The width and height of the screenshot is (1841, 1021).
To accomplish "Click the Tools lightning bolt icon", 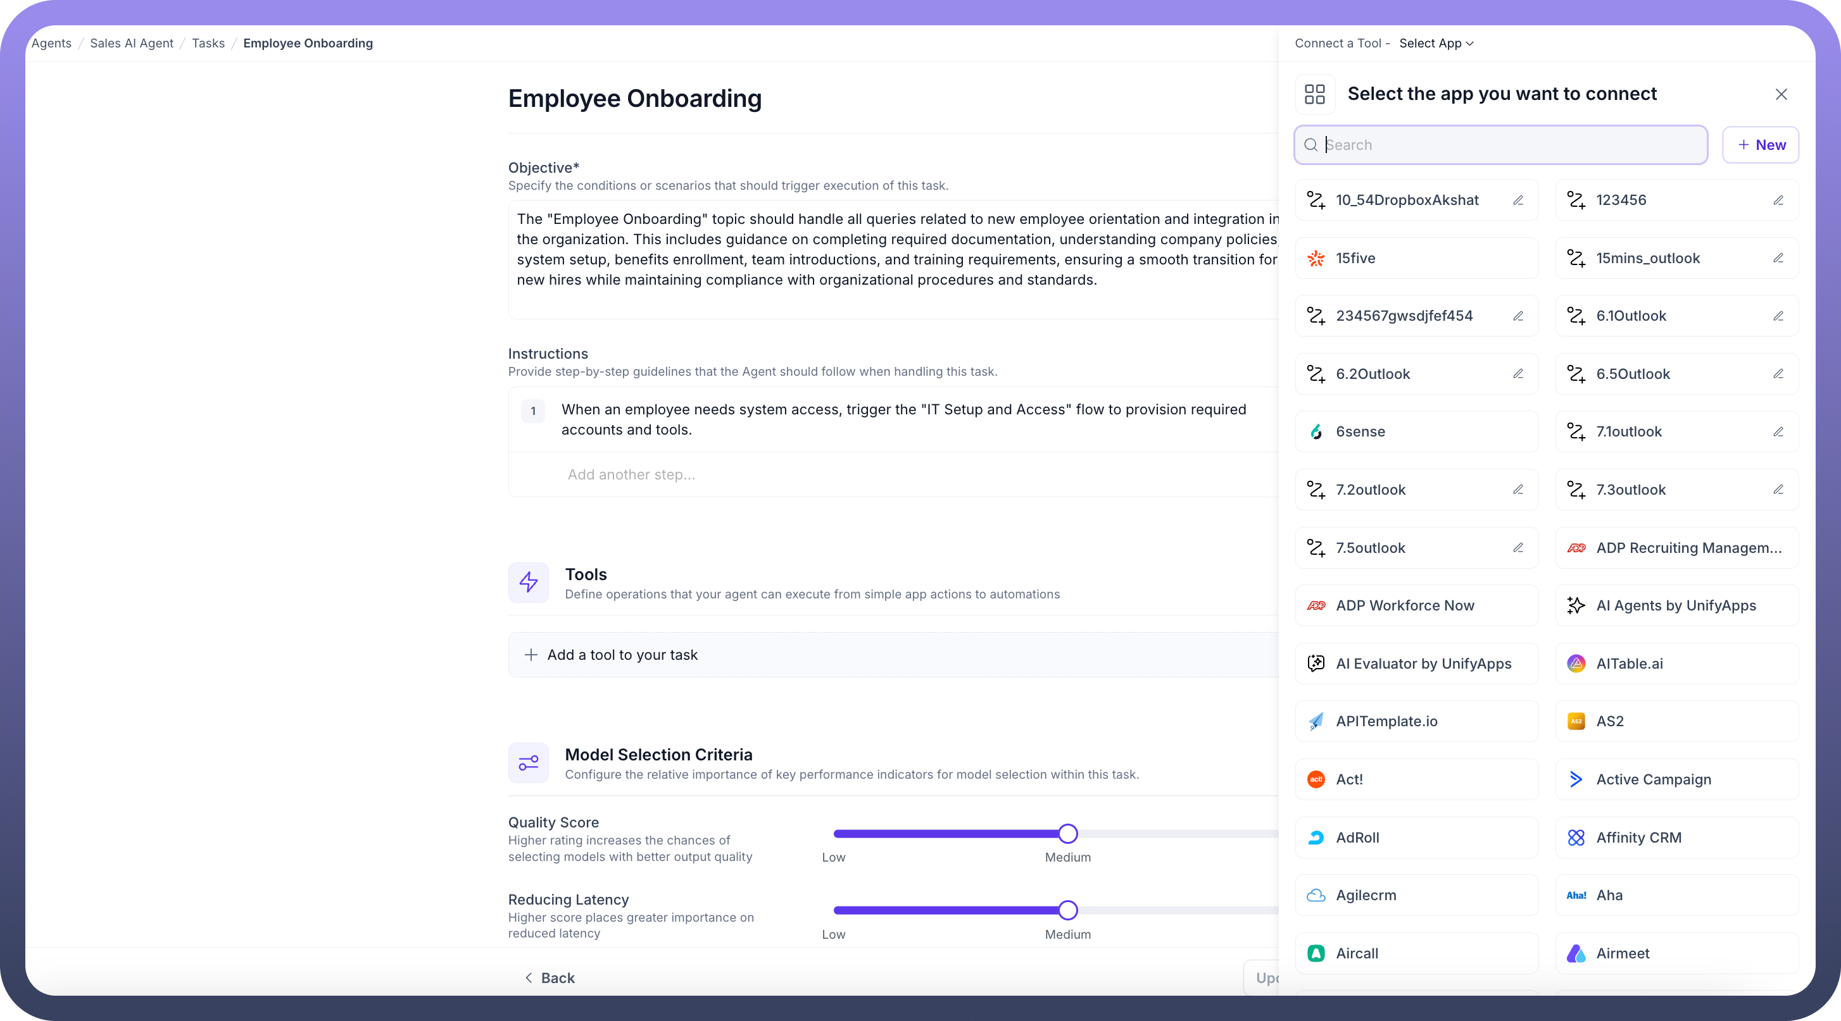I will click(x=528, y=583).
